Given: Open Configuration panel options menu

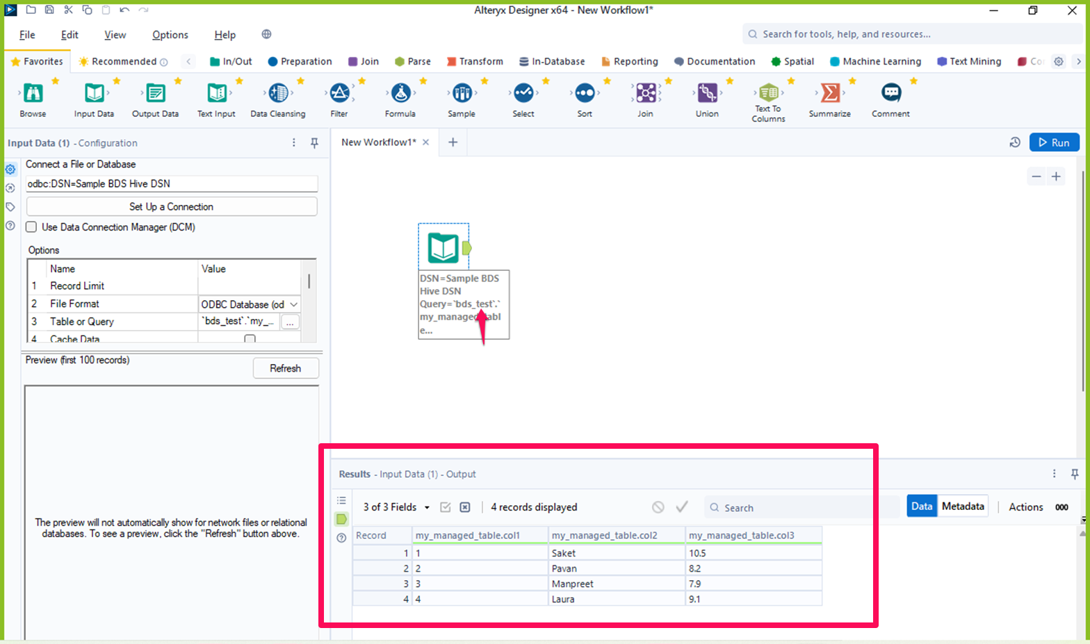Looking at the screenshot, I should [x=293, y=142].
